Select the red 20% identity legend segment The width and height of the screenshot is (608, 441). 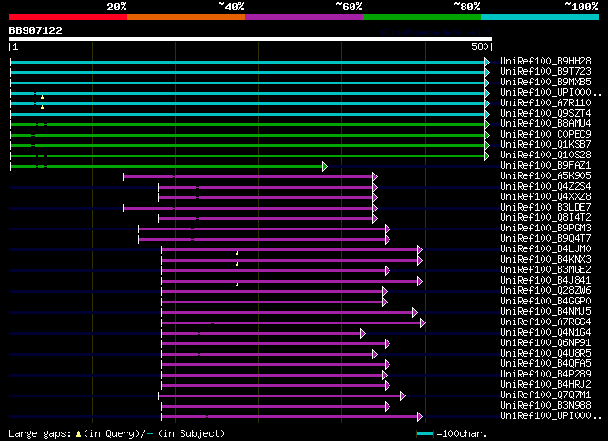click(x=68, y=17)
